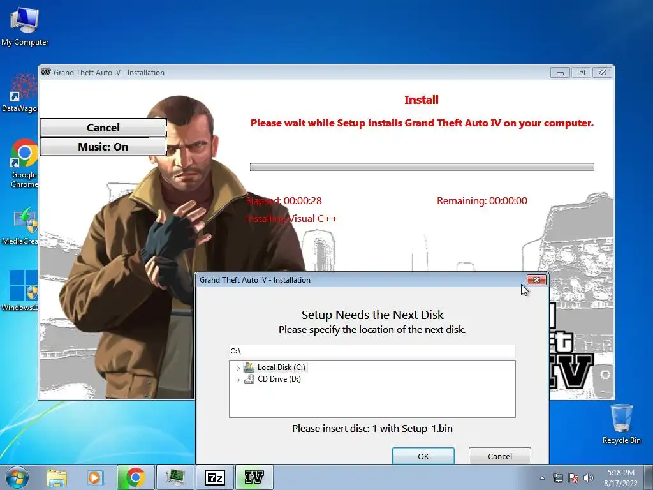Screen dimensions: 653x490
Task: Open the Recycle Bin
Action: (x=621, y=424)
